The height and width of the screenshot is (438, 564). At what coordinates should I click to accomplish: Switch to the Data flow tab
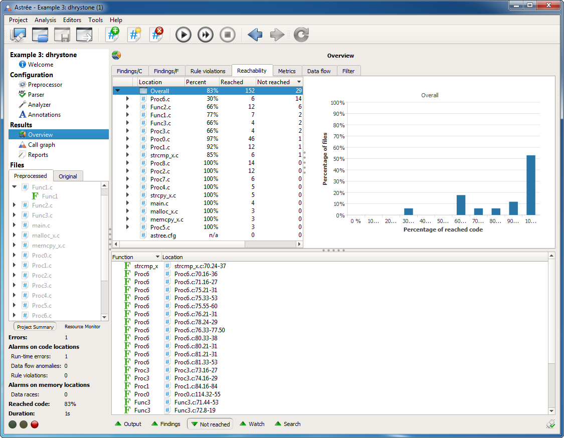pyautogui.click(x=319, y=71)
